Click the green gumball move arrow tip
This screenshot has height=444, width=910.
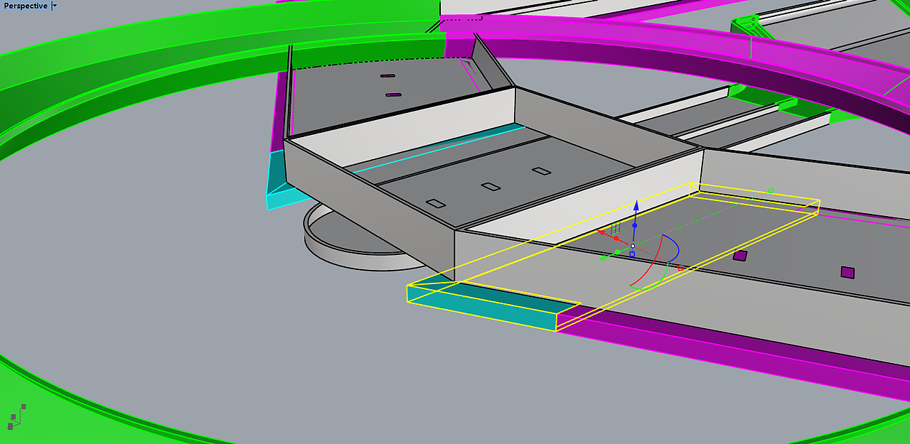[603, 258]
